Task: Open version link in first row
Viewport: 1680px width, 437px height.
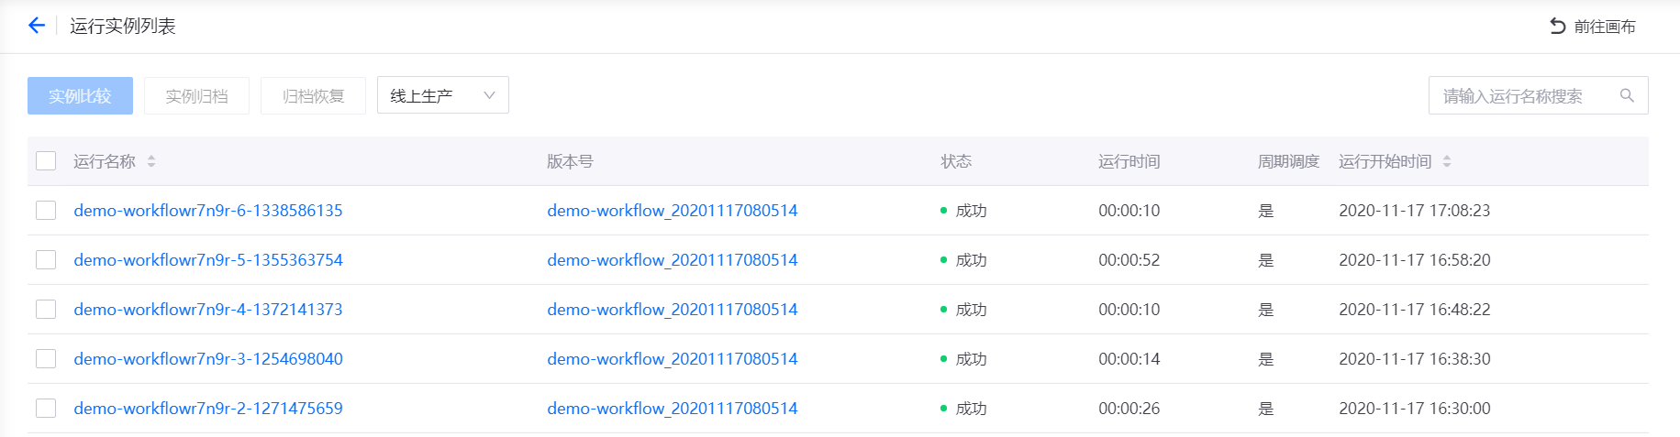Action: point(673,211)
